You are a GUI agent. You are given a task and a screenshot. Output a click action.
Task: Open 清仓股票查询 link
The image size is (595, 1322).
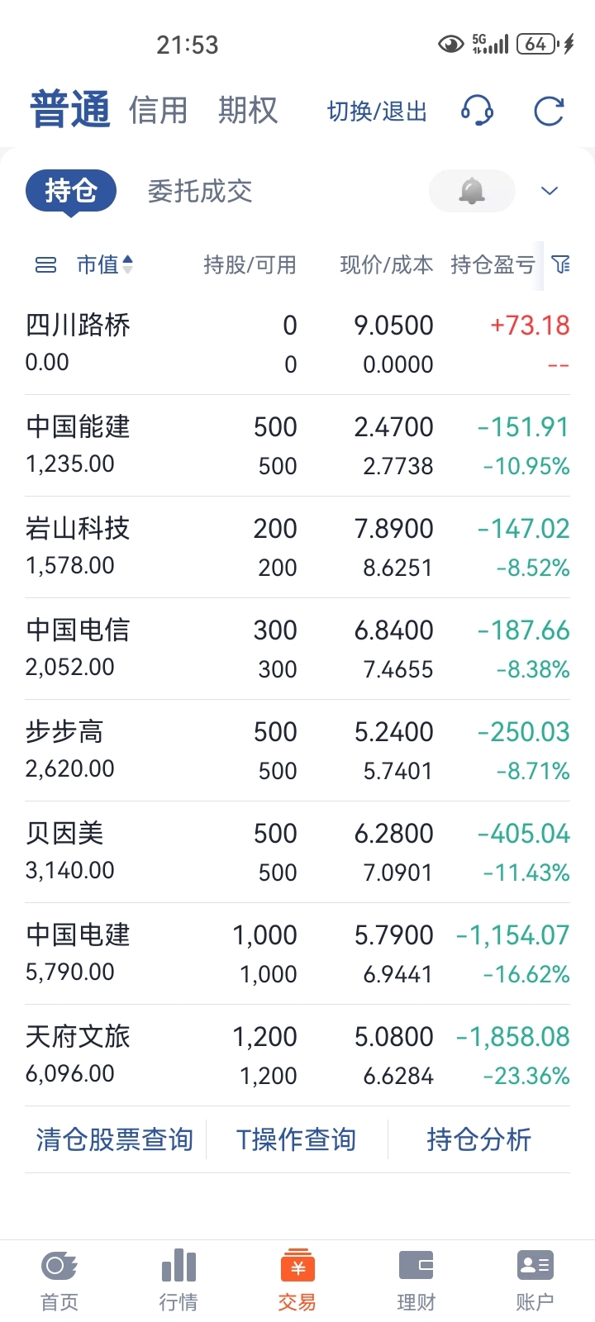pos(115,1139)
